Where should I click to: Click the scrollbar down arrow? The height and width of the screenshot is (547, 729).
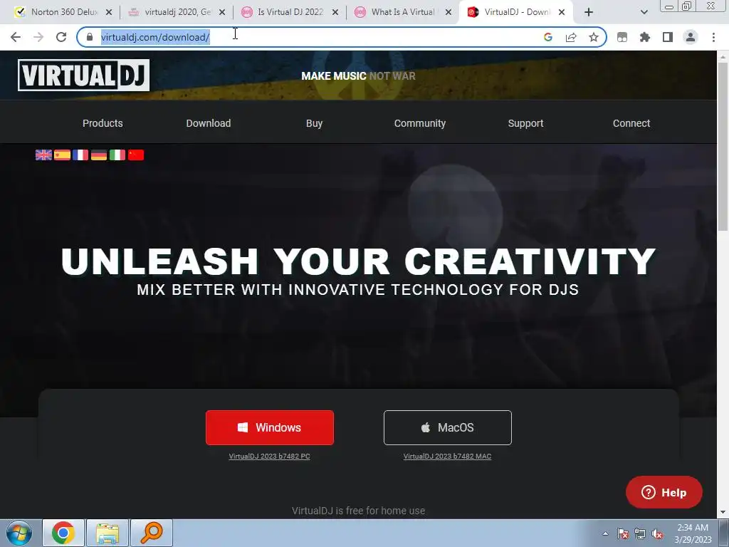(723, 513)
